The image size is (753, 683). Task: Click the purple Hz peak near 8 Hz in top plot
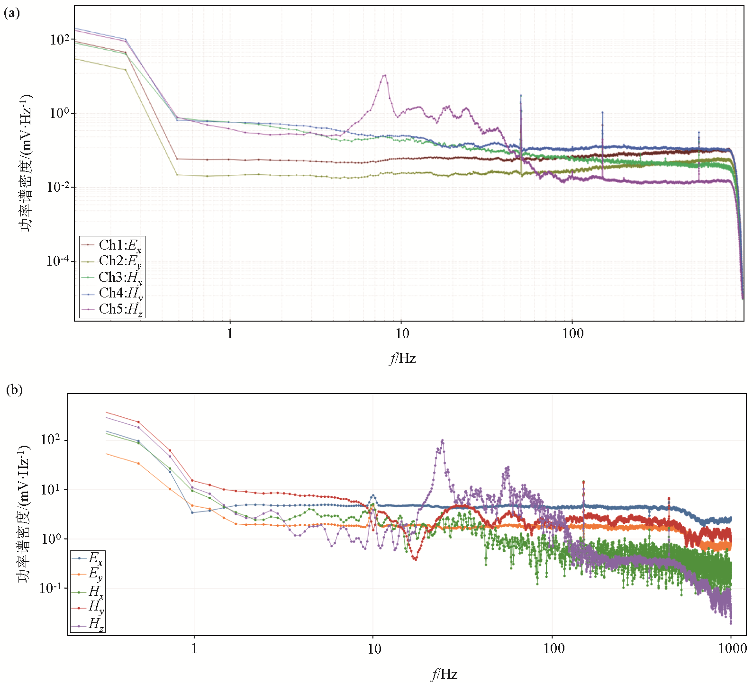pos(384,75)
